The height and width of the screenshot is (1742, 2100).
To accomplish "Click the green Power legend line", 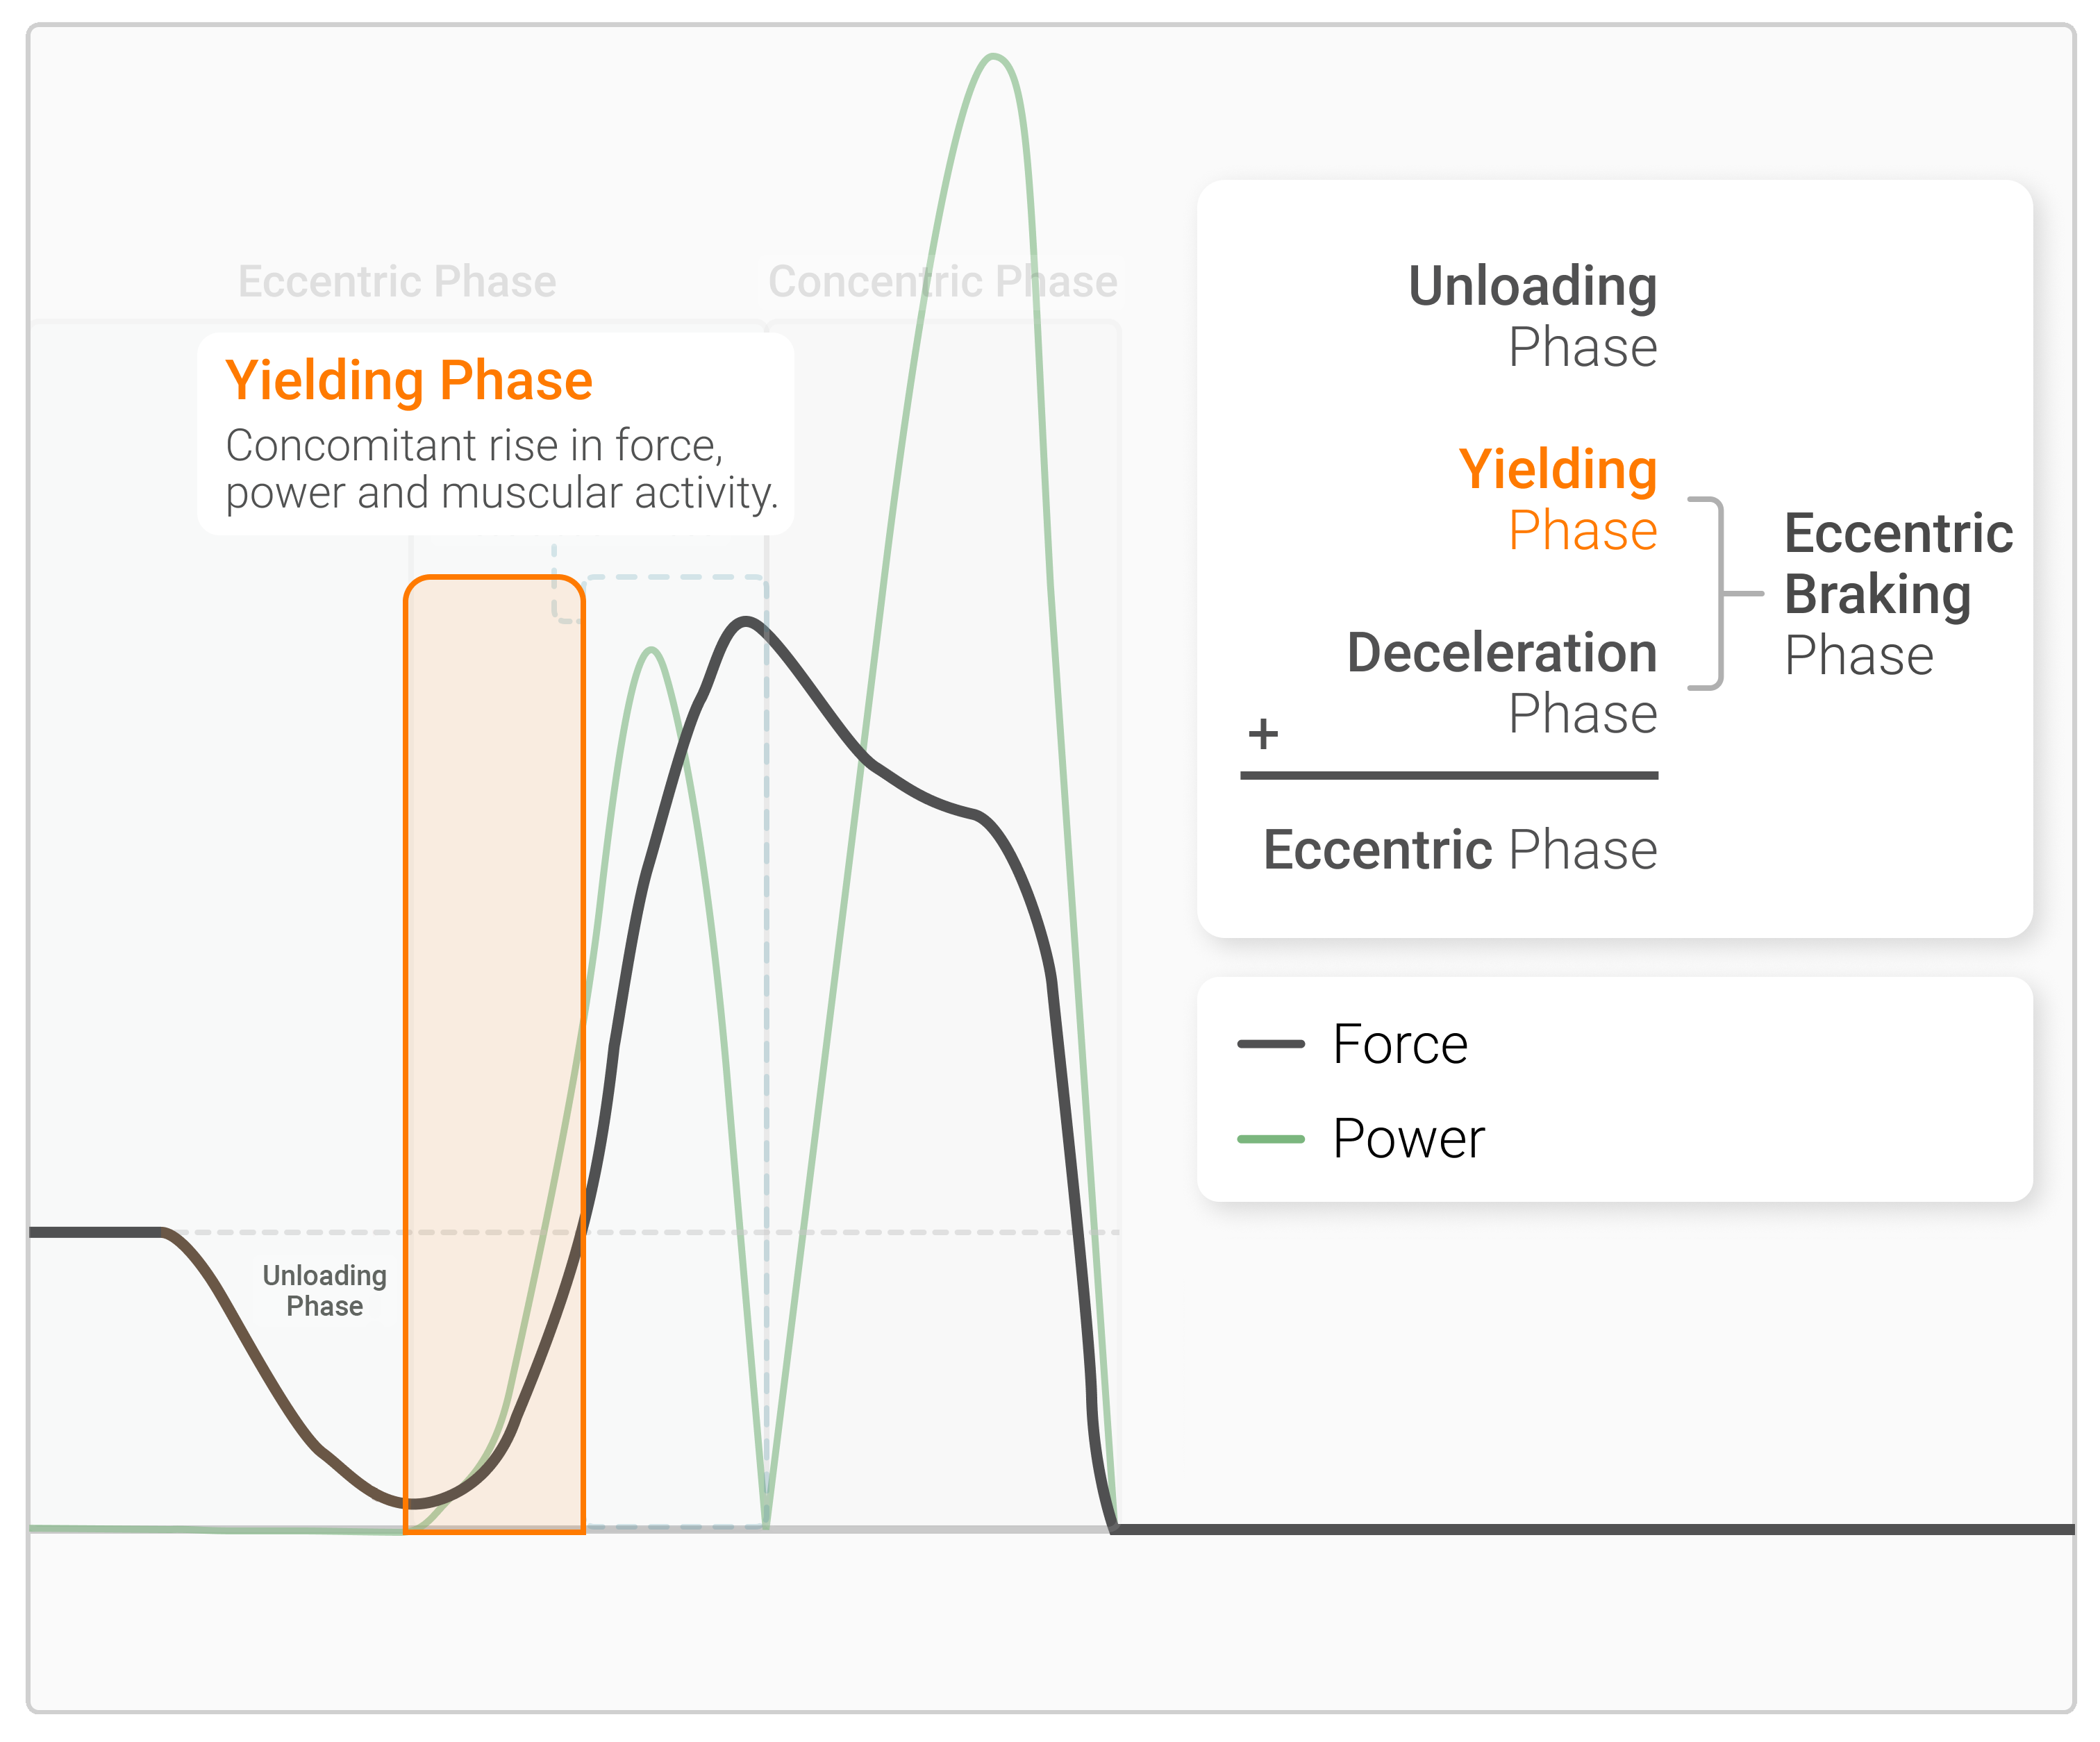I will click(1270, 1138).
